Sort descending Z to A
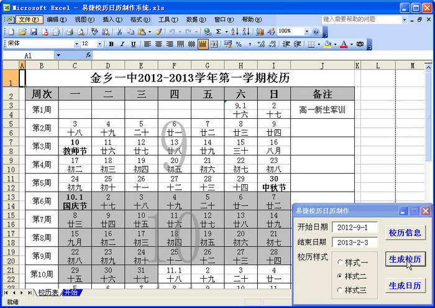Viewport: 435px width, 308px height. click(x=246, y=32)
